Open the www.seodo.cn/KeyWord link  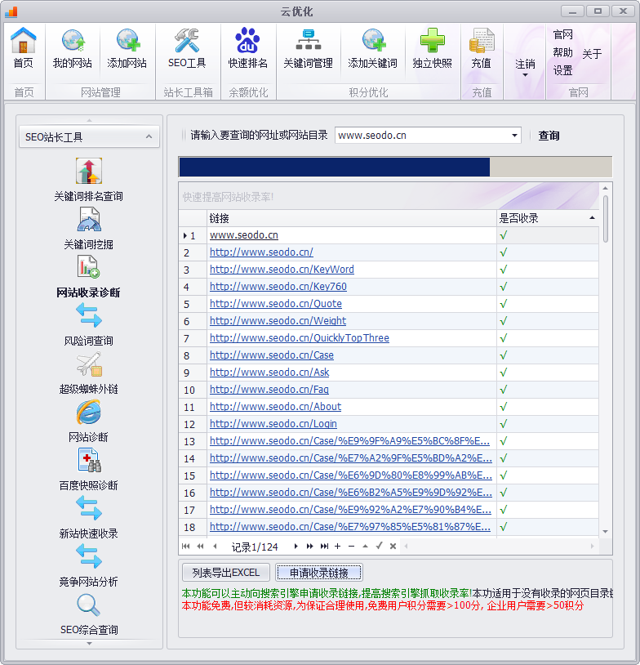coord(282,270)
